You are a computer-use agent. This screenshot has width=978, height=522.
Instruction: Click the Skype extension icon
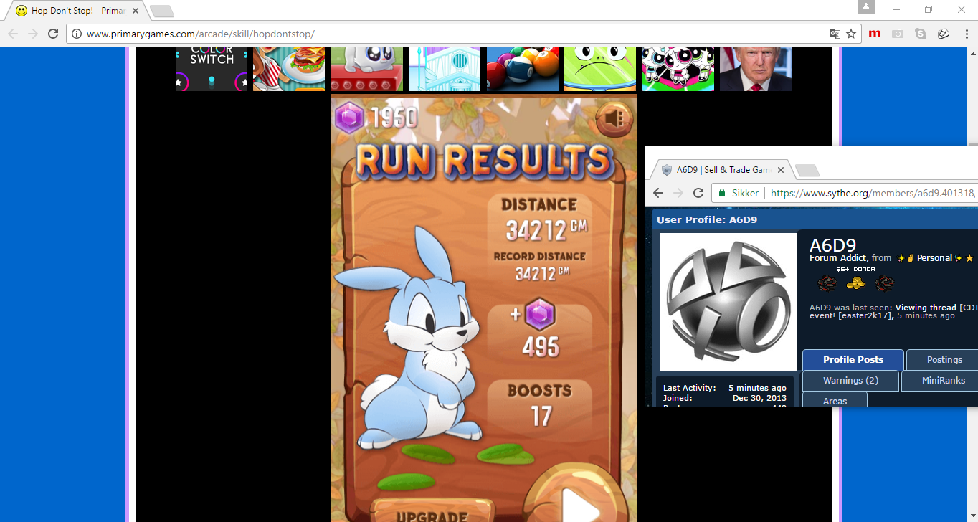[x=921, y=34]
